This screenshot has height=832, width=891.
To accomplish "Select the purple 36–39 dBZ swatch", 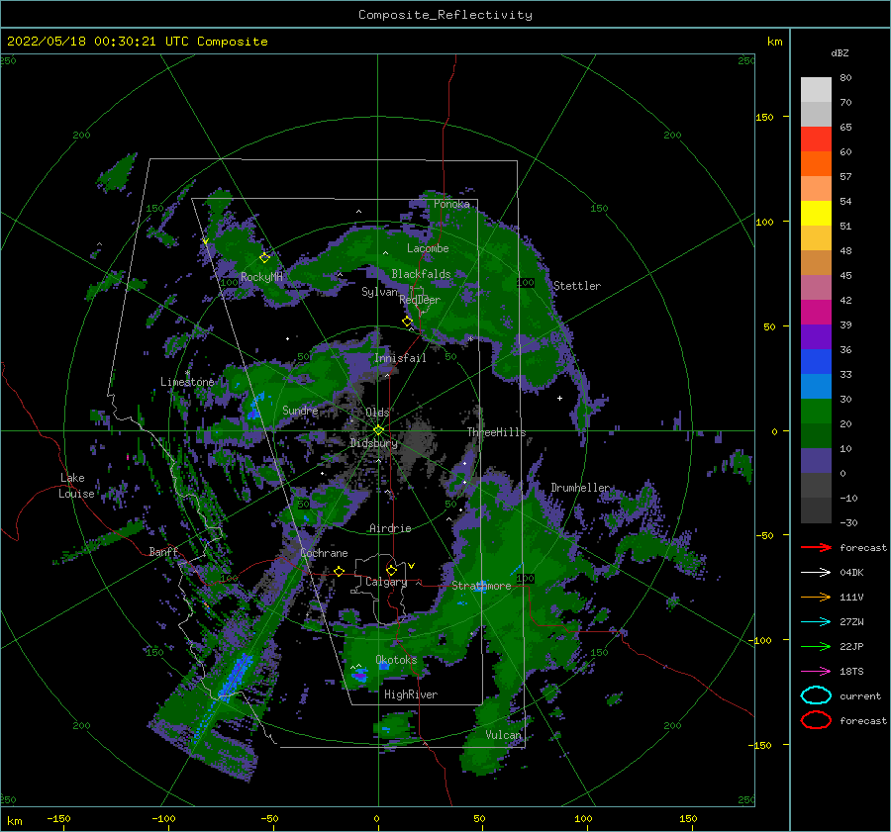I will click(816, 336).
